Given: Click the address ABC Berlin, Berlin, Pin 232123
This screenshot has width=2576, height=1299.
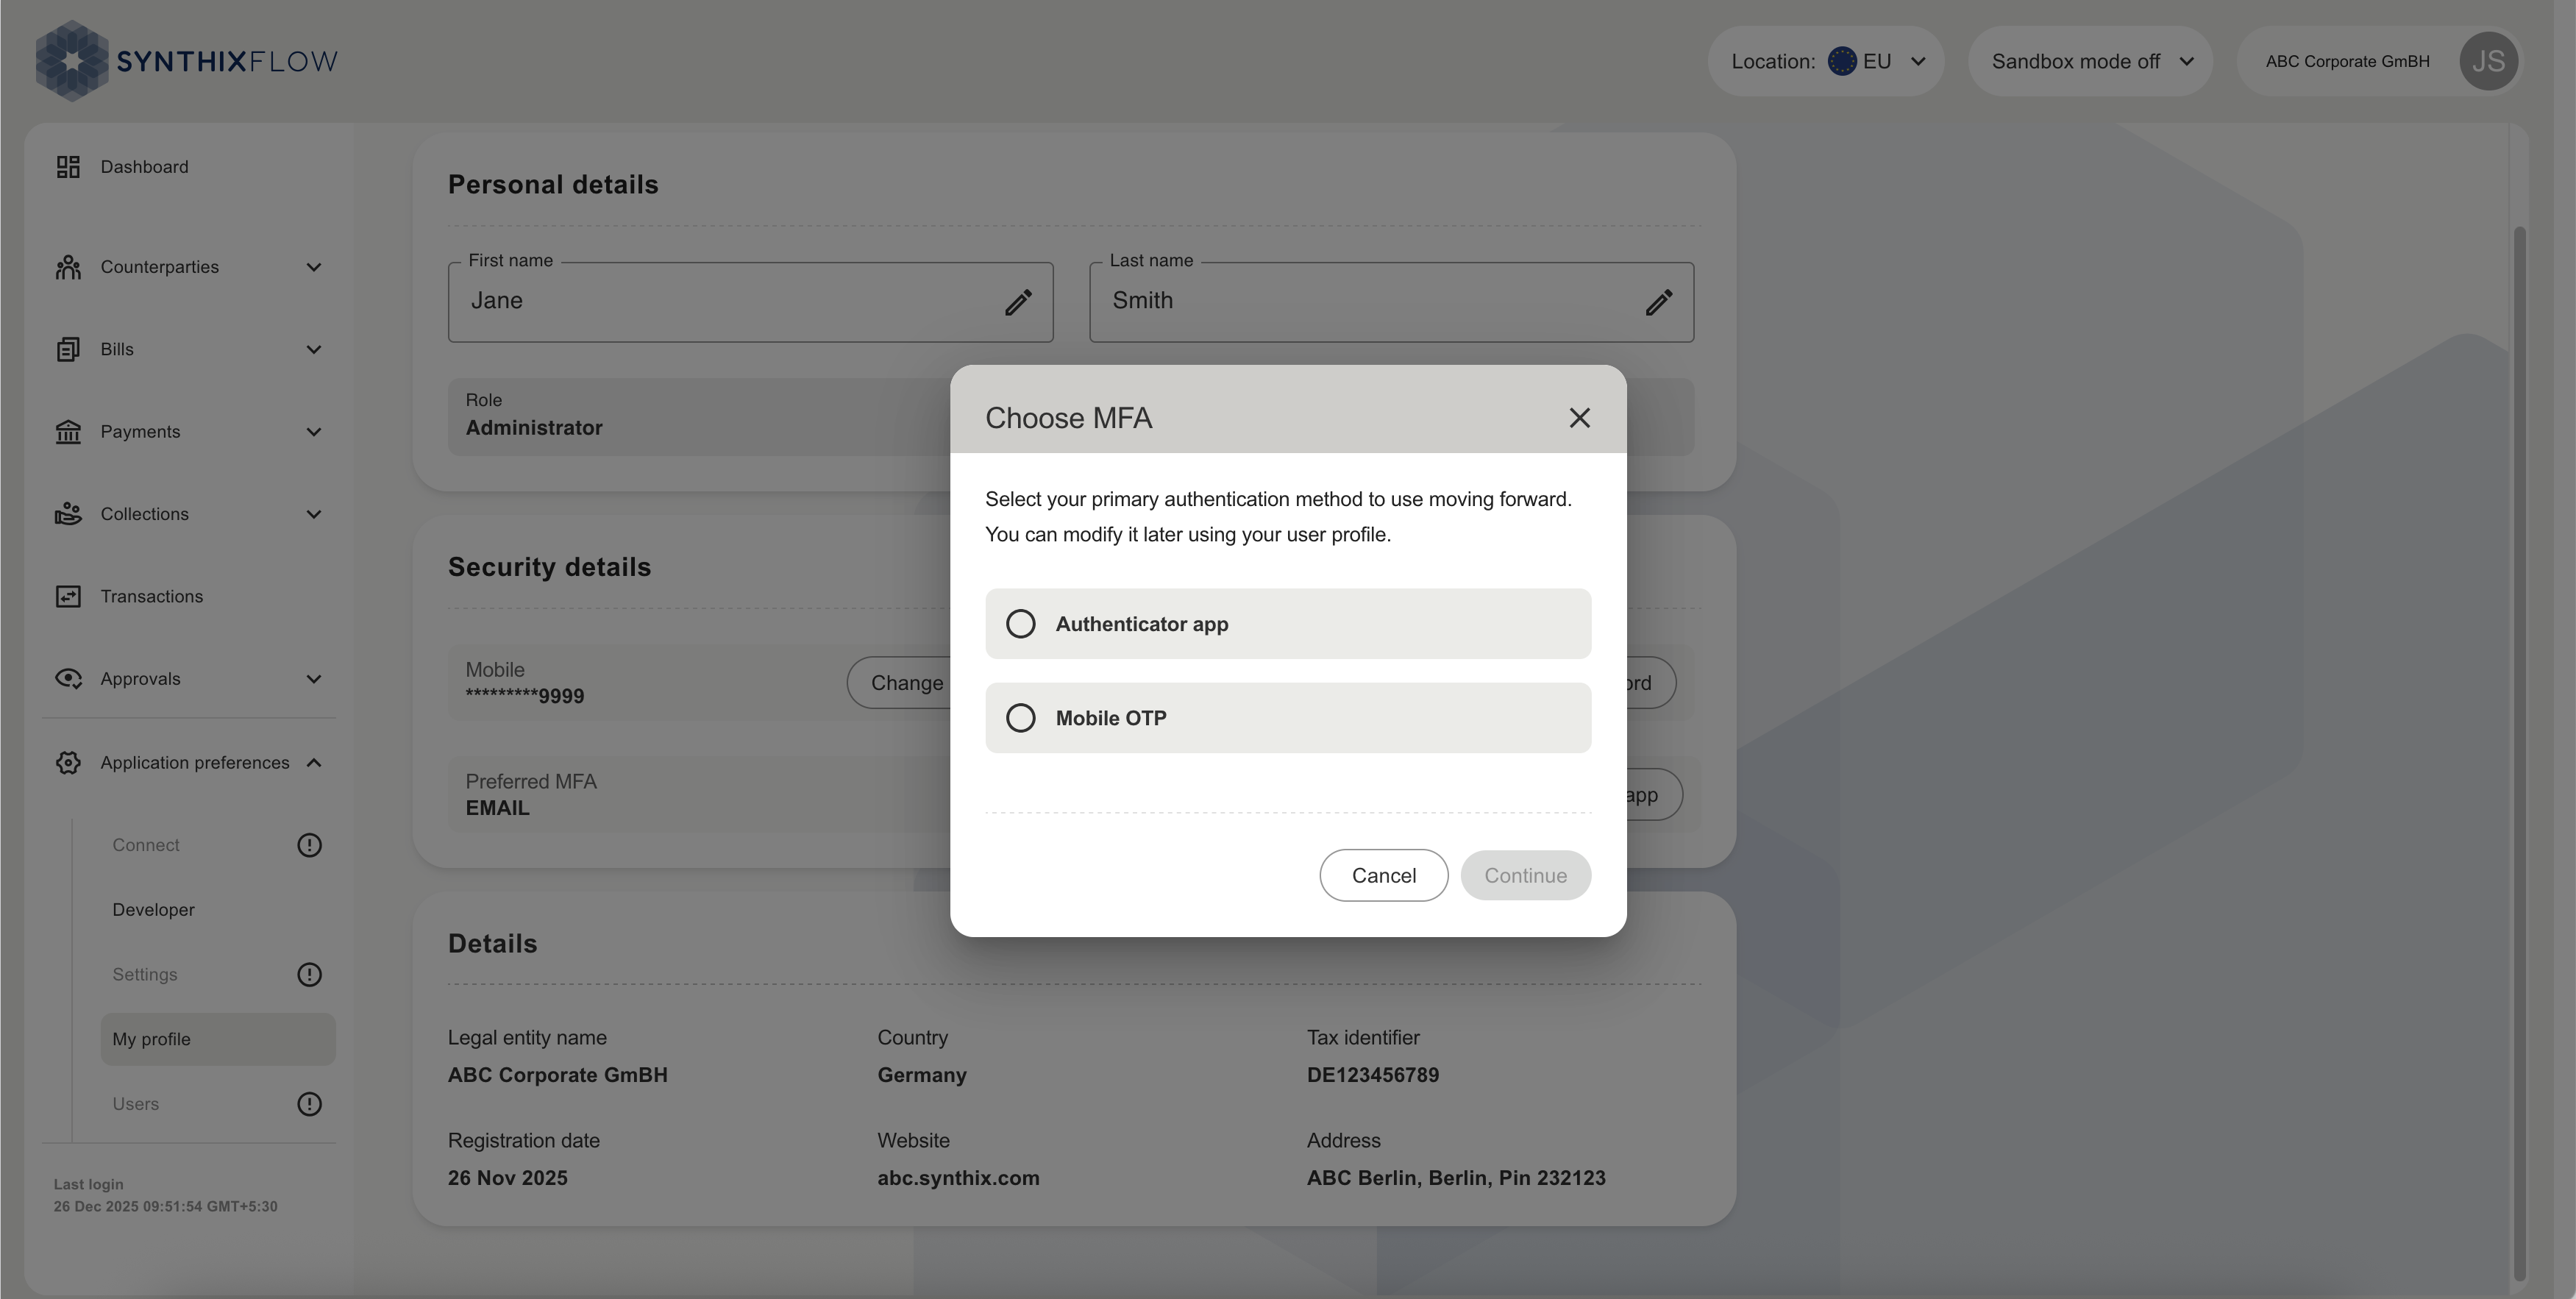Looking at the screenshot, I should (x=1456, y=1178).
